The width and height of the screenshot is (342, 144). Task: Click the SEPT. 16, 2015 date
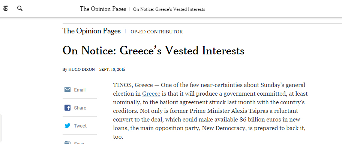click(x=112, y=70)
